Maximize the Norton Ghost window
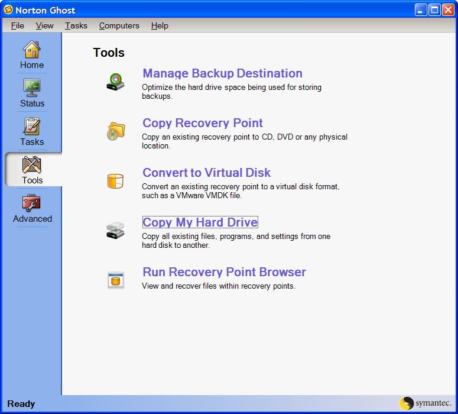This screenshot has height=414, width=458. click(434, 10)
